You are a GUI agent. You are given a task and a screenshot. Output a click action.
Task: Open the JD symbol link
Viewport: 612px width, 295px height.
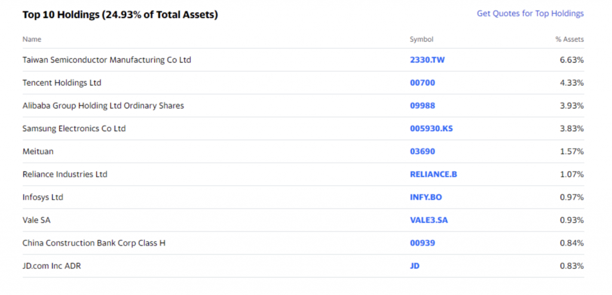coord(415,266)
